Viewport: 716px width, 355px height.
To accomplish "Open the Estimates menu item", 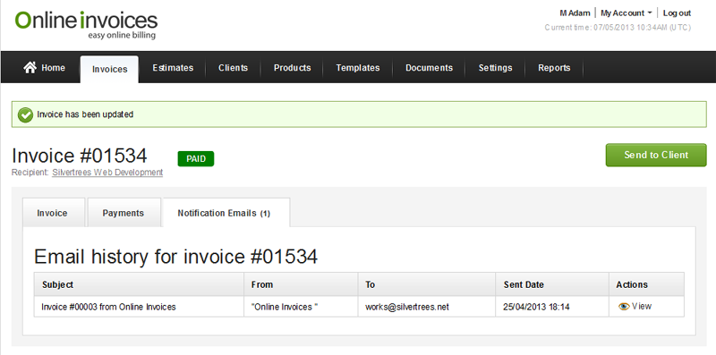I will click(173, 68).
